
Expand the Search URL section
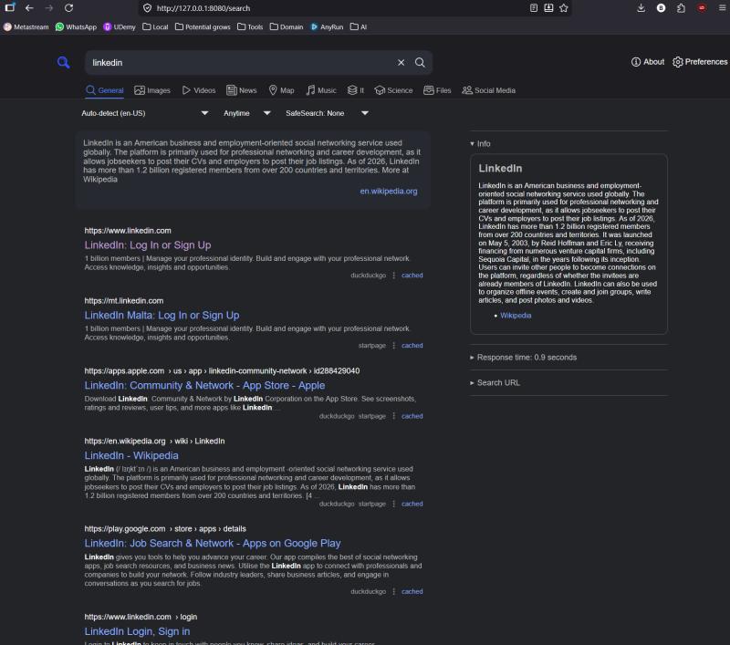pyautogui.click(x=495, y=382)
